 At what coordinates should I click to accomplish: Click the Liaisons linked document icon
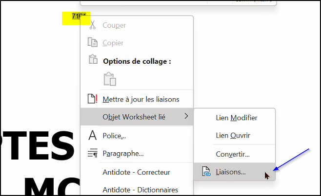point(206,171)
